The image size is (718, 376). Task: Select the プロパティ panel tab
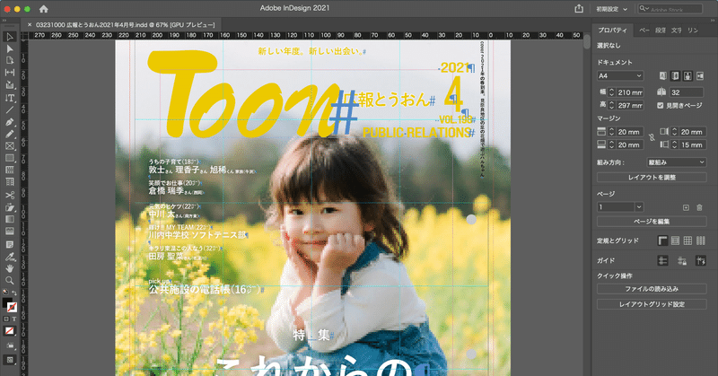point(612,30)
